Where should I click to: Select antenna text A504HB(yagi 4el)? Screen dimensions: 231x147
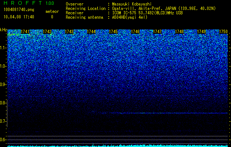[x=130, y=17]
